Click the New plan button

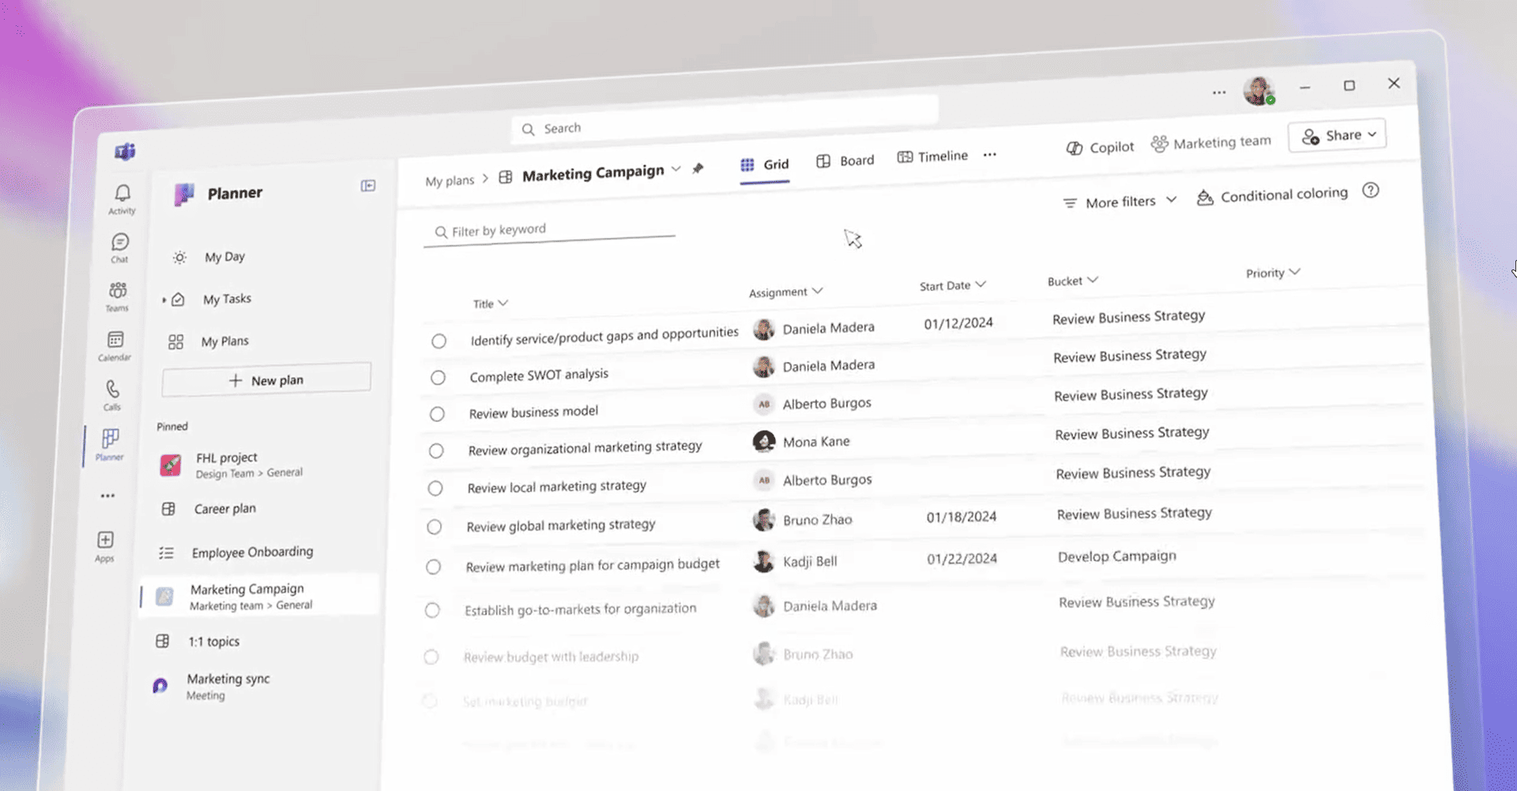[266, 380]
